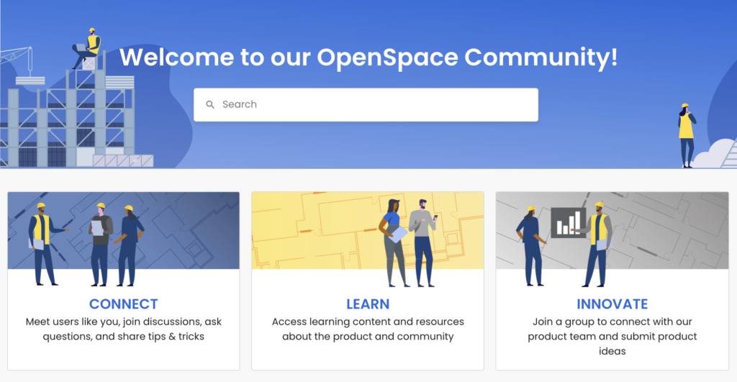Click the magnifying glass search icon
Screen dimensions: 737x382
click(210, 105)
